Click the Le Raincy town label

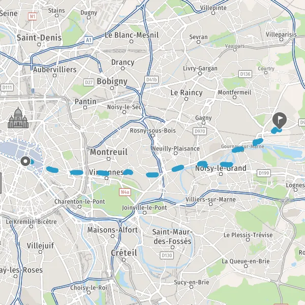coord(187,93)
